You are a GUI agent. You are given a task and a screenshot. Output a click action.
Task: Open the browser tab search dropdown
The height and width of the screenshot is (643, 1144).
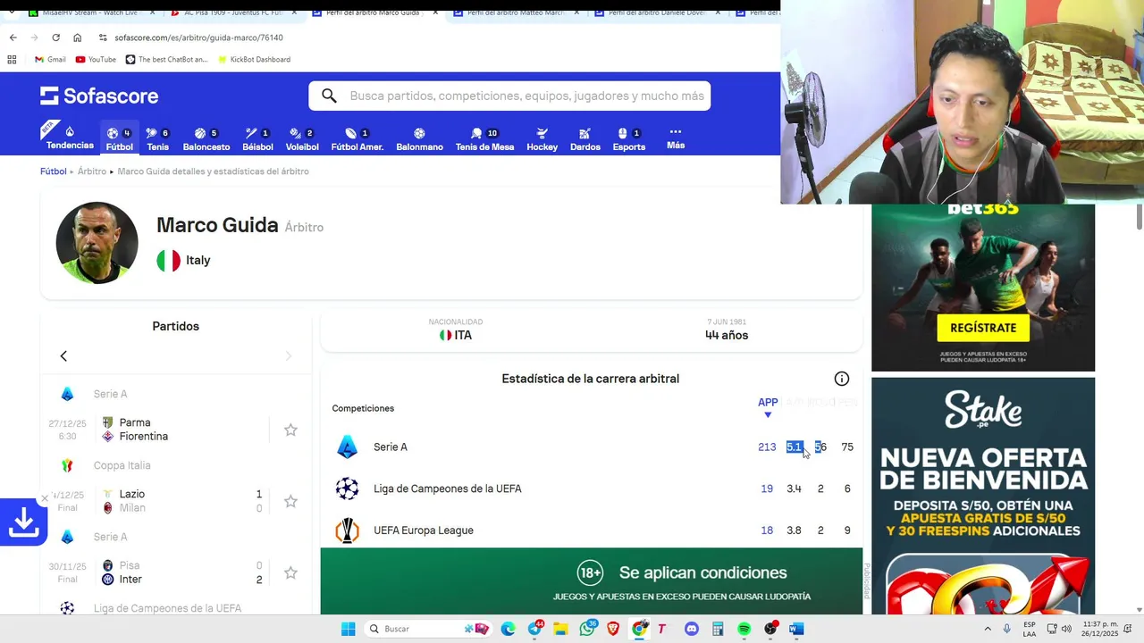[x=11, y=13]
